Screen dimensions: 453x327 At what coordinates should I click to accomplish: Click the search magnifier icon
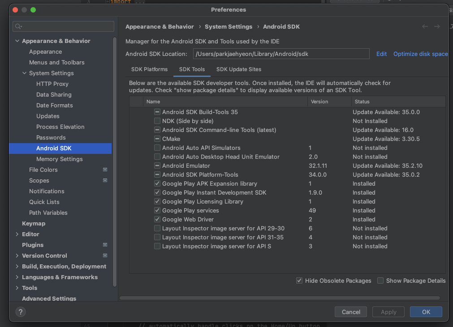coord(18,26)
